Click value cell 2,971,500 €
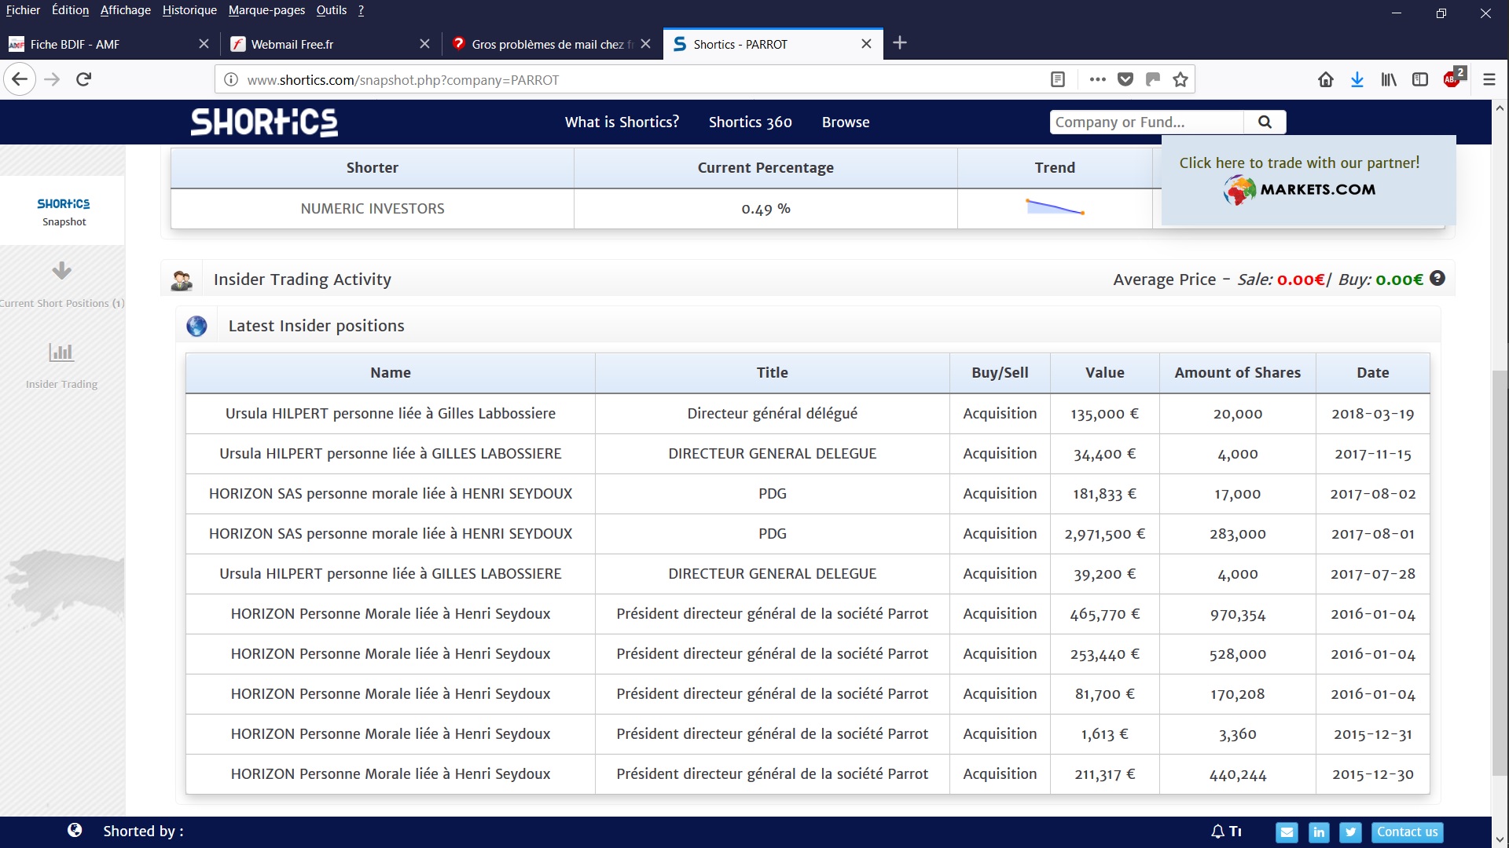 click(1104, 534)
